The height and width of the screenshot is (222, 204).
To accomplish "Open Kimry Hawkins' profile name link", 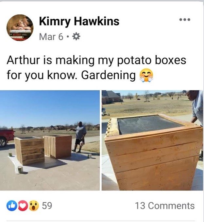I will click(x=79, y=21).
